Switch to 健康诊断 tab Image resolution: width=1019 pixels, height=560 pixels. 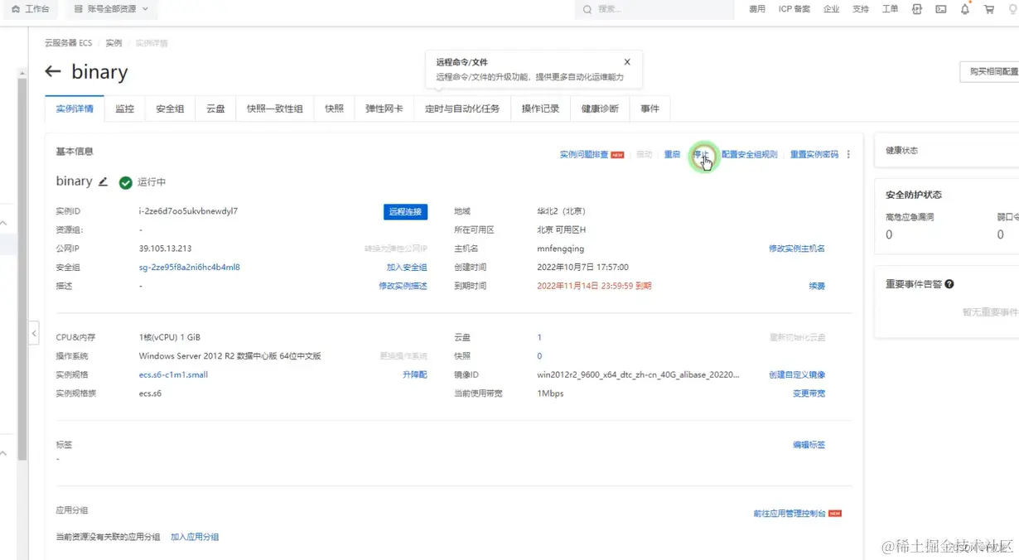(x=600, y=109)
